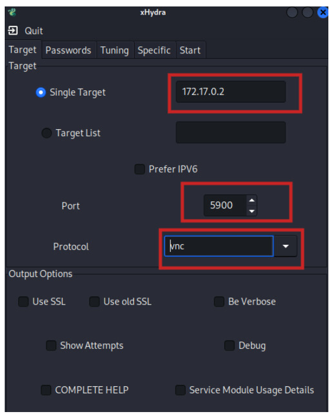
Task: Expand the Protocol dropdown arrow
Action: pyautogui.click(x=285, y=247)
